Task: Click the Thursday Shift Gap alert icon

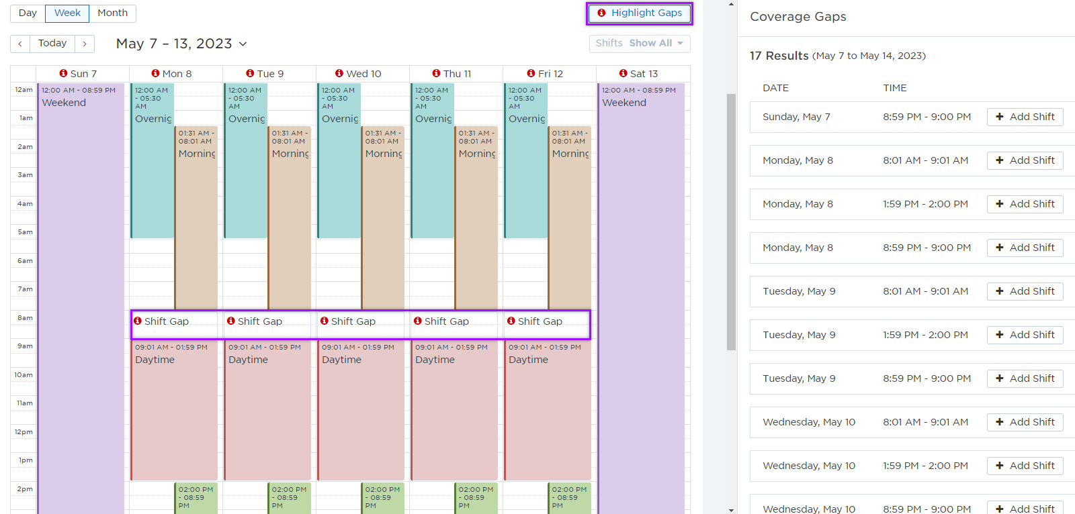Action: click(418, 321)
